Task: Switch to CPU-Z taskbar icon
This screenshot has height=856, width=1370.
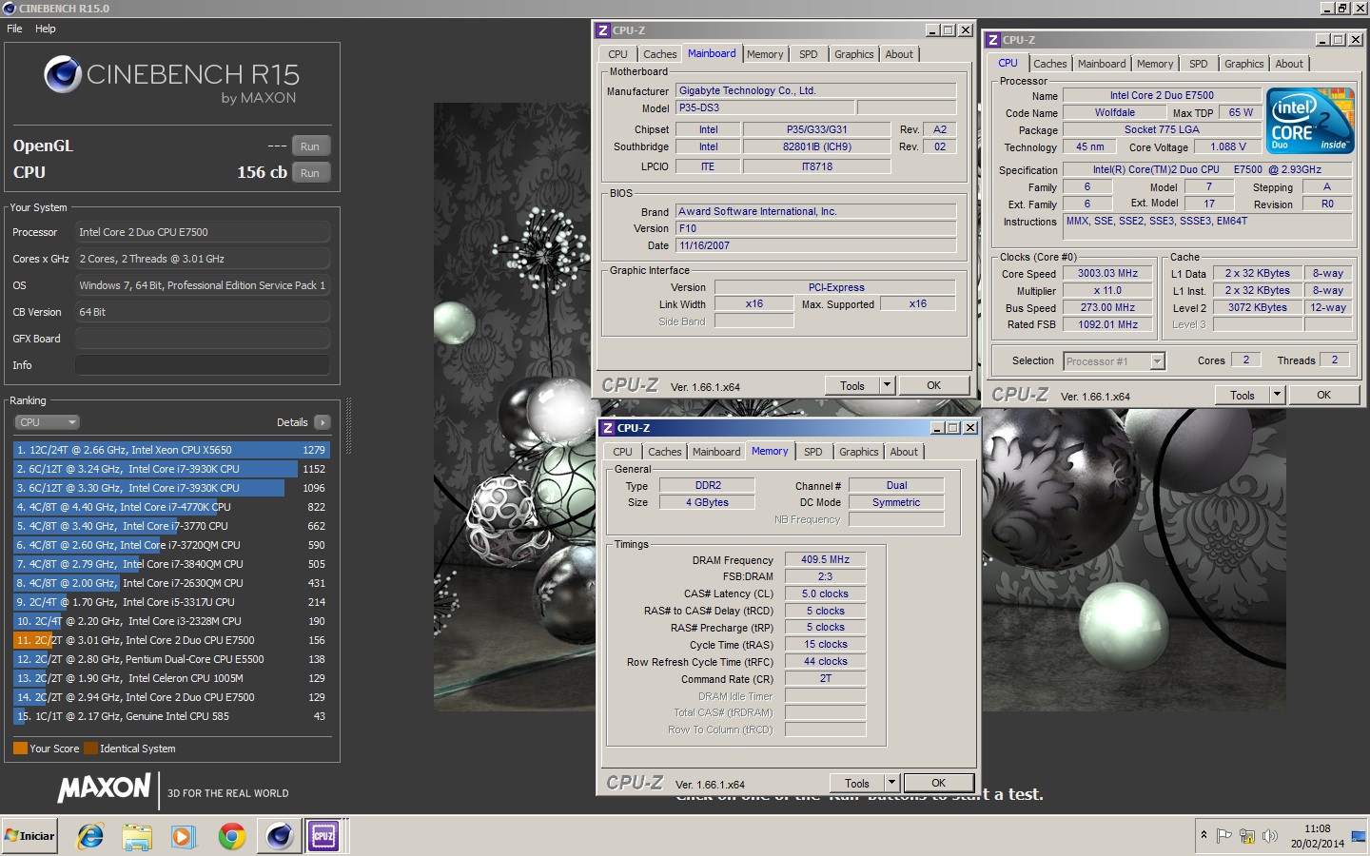Action: (323, 836)
